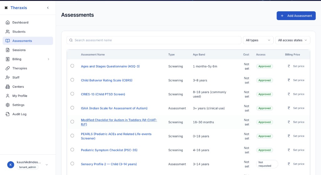Click the Sessions document icon

click(x=8, y=50)
